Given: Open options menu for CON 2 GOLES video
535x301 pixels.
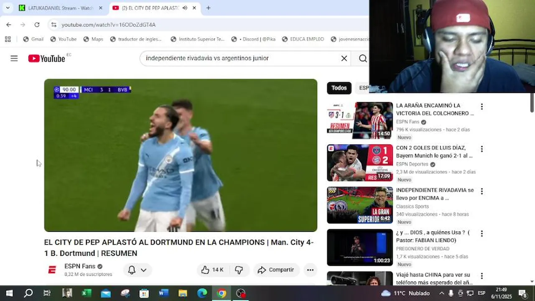Looking at the screenshot, I should point(481,149).
